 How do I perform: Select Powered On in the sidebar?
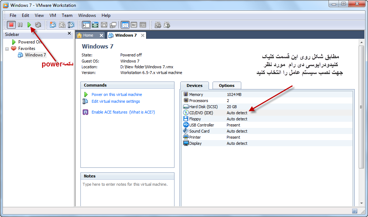click(30, 42)
